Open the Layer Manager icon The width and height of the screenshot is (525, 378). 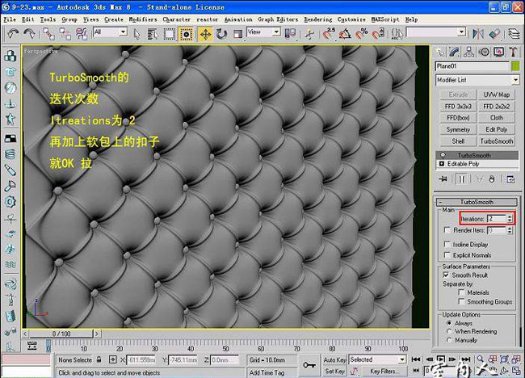click(x=514, y=34)
